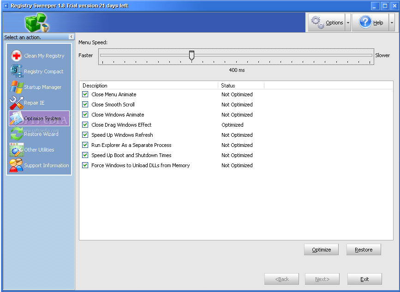Click the Support Information people icon
Screen dimensions: 400x292
click(x=16, y=165)
